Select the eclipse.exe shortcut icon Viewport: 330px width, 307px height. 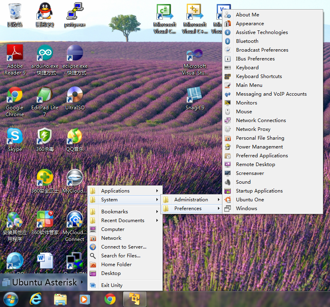(x=75, y=53)
